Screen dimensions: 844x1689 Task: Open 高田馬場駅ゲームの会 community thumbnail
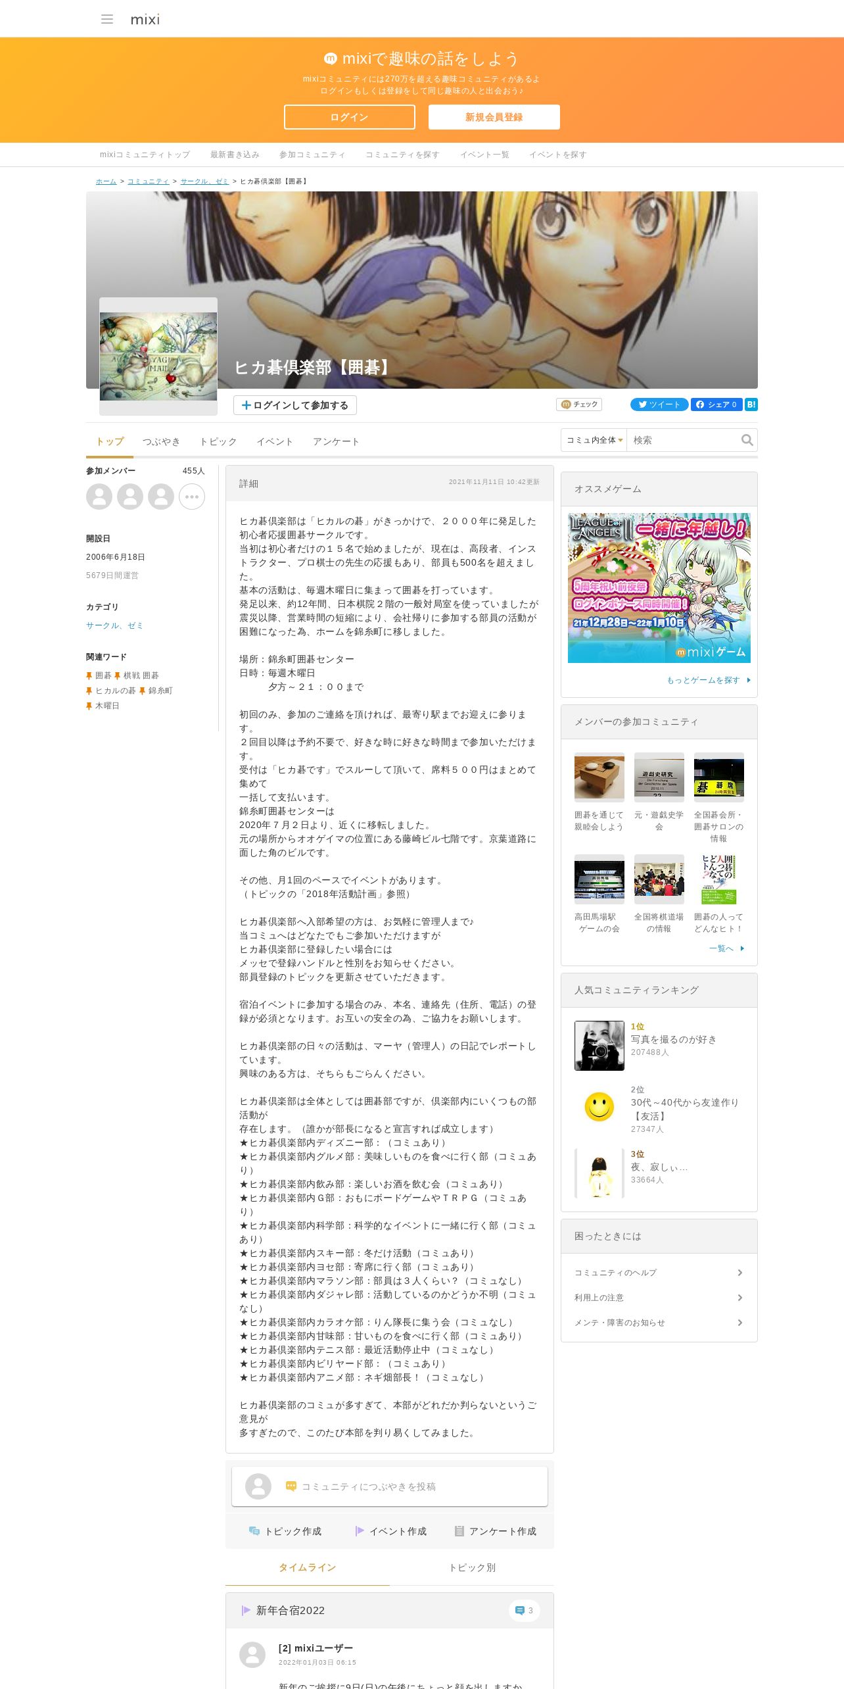[x=599, y=879]
